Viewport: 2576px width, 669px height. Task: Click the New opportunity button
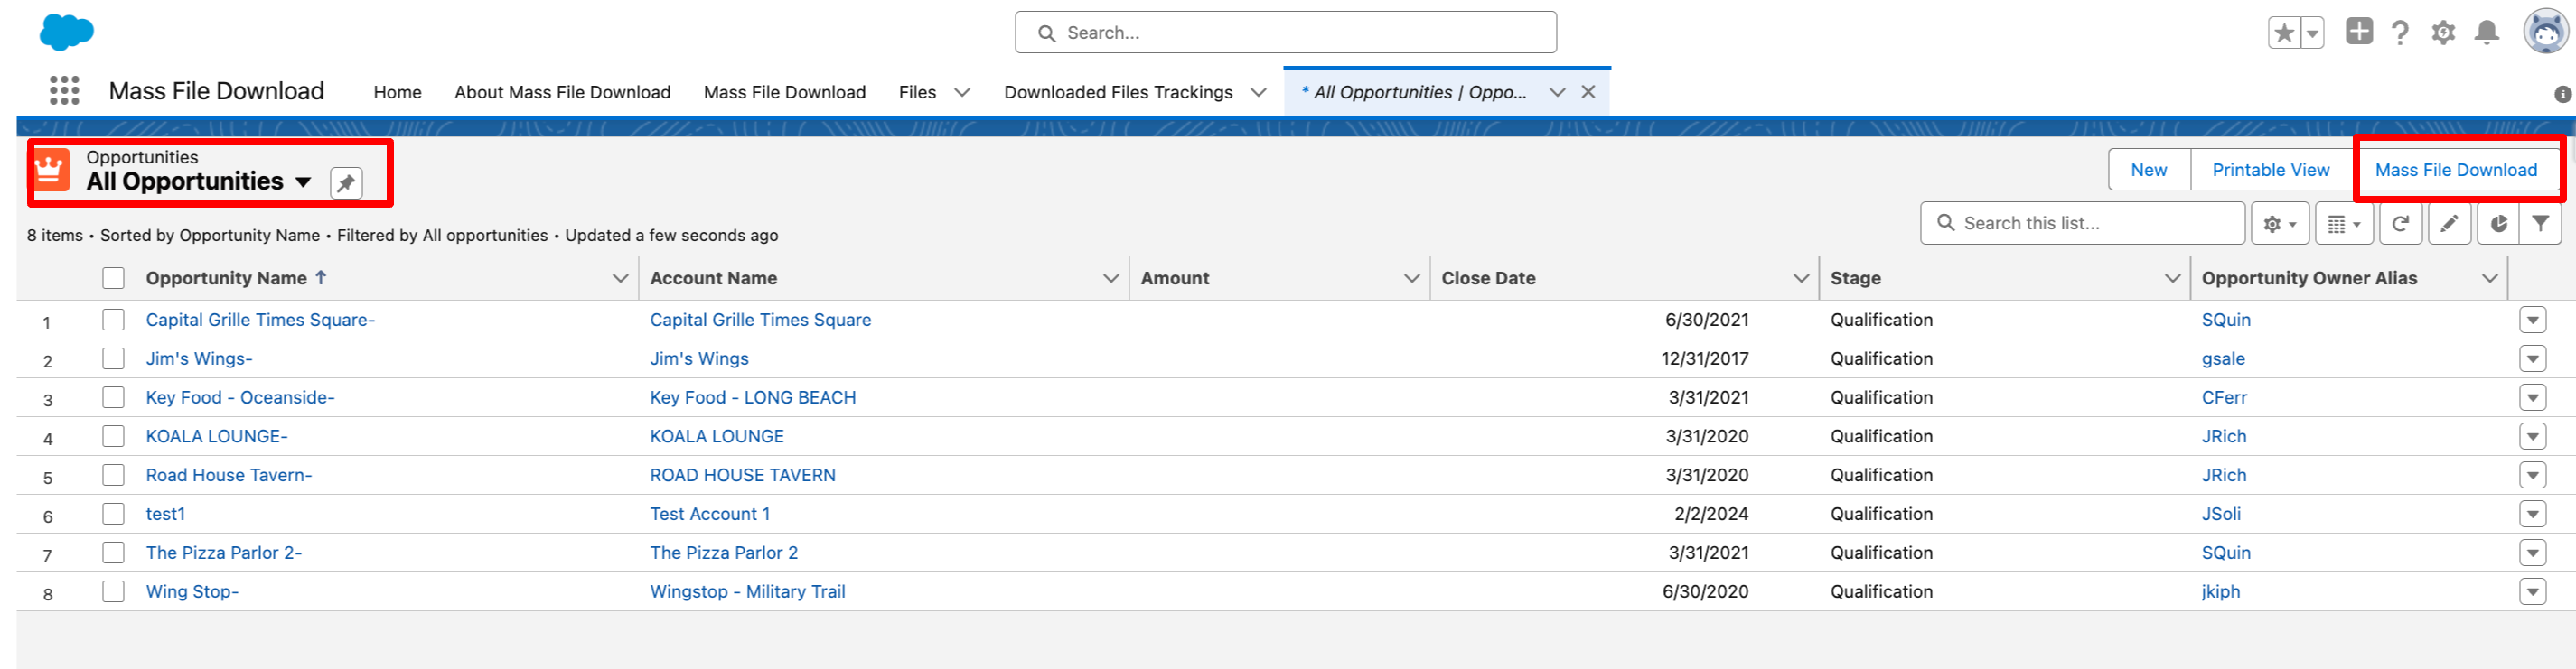pyautogui.click(x=2149, y=170)
